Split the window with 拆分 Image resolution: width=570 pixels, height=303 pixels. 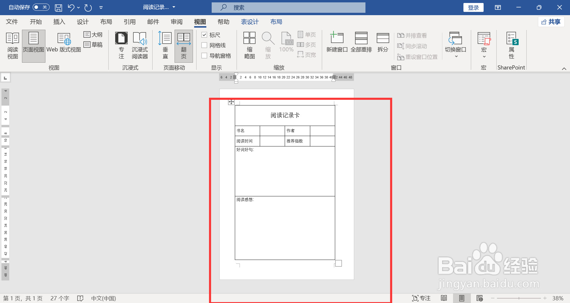[382, 43]
